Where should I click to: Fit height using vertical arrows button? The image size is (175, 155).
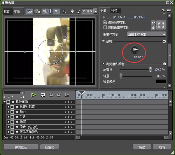click(x=153, y=28)
